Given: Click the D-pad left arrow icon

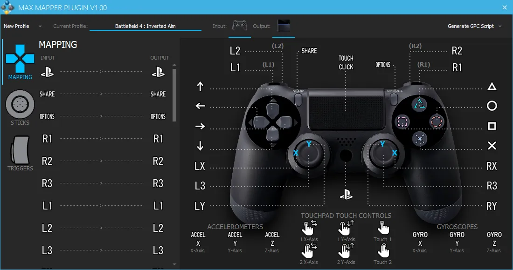Looking at the screenshot, I should (200, 106).
